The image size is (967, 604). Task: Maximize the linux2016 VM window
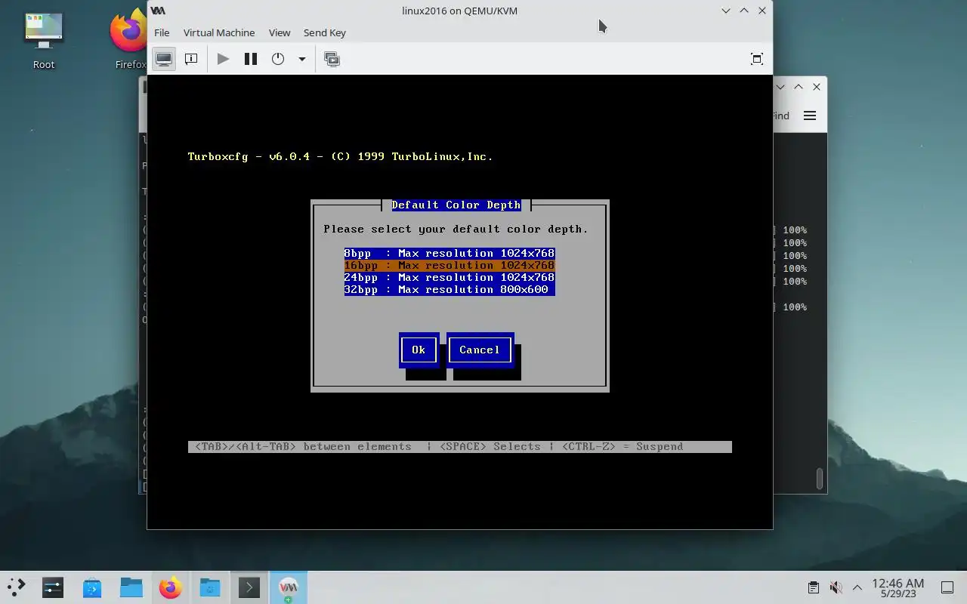click(744, 11)
